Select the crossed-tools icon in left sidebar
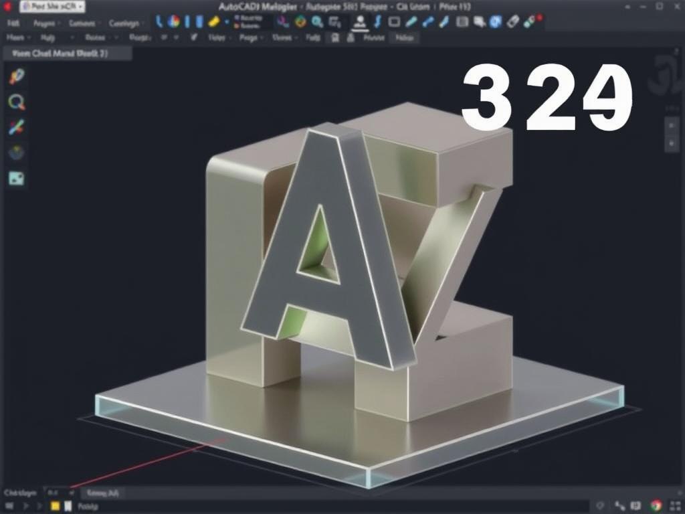The image size is (685, 514). click(17, 127)
